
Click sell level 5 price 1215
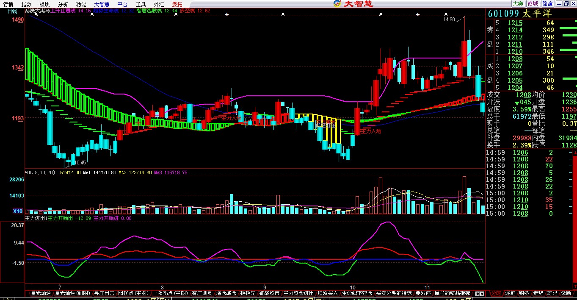tap(515, 23)
